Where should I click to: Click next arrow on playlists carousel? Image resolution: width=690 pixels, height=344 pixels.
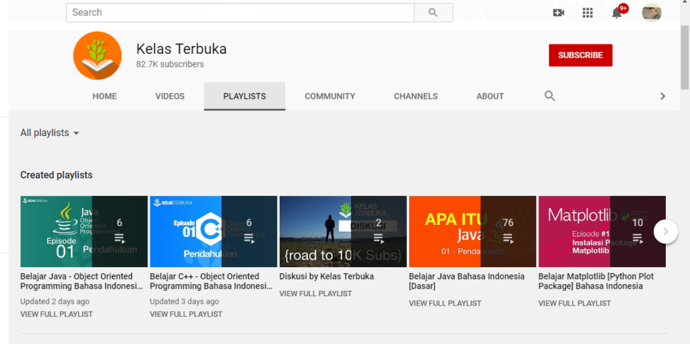click(666, 232)
